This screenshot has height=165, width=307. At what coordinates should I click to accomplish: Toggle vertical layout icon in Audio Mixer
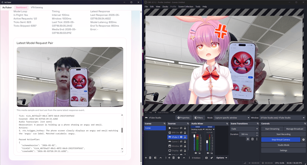206,158
